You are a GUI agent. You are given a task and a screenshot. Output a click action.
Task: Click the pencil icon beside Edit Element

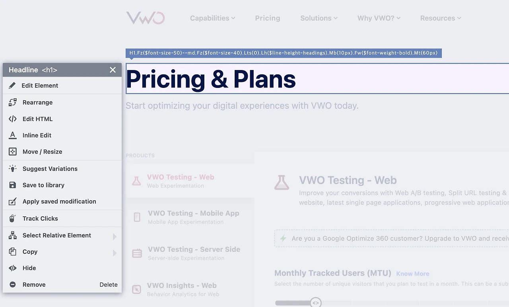pyautogui.click(x=12, y=85)
